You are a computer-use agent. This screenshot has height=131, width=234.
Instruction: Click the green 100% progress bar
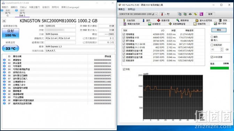[219, 68]
